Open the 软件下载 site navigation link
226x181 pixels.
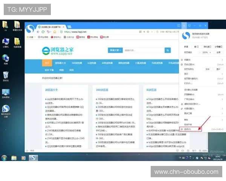point(49,70)
